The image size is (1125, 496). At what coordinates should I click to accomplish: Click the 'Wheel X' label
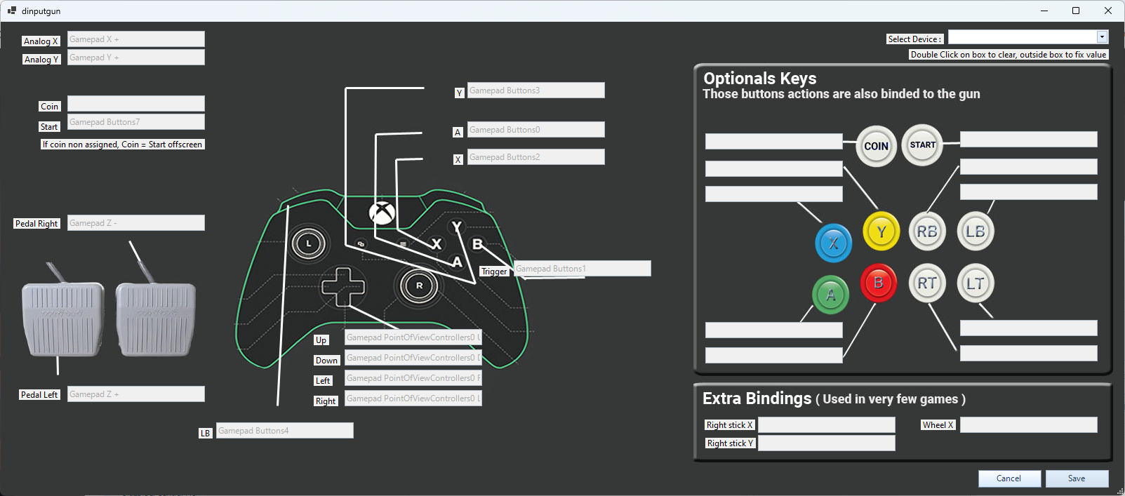point(938,425)
